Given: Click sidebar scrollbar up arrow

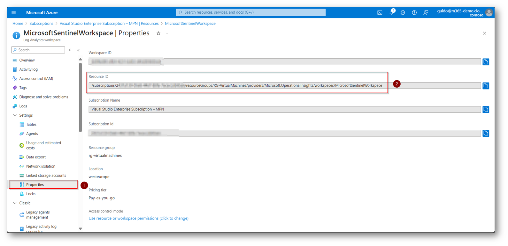Looking at the screenshot, I should (80, 59).
